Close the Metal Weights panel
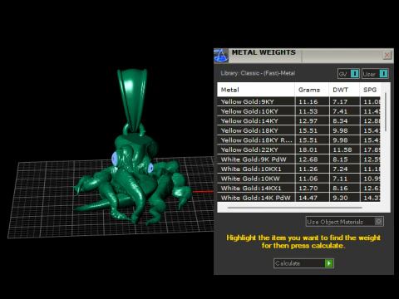399x299 pixels. [387, 55]
